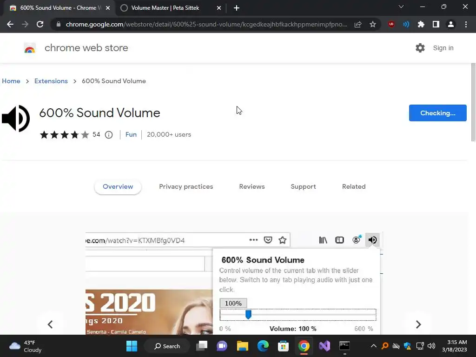The width and height of the screenshot is (476, 357).
Task: Bookmark this tab with the star
Action: point(373,24)
